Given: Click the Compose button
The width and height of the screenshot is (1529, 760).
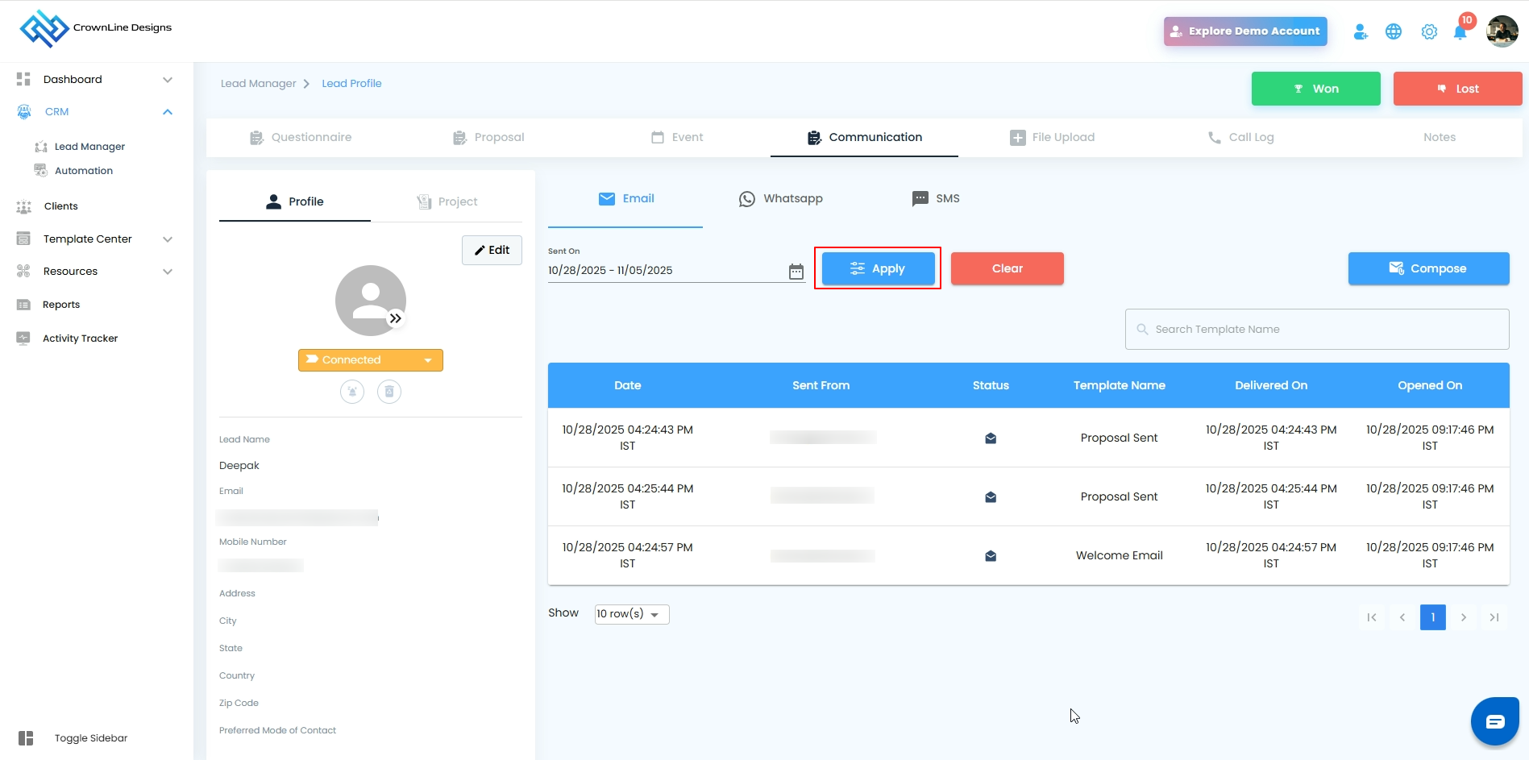Looking at the screenshot, I should [1428, 268].
